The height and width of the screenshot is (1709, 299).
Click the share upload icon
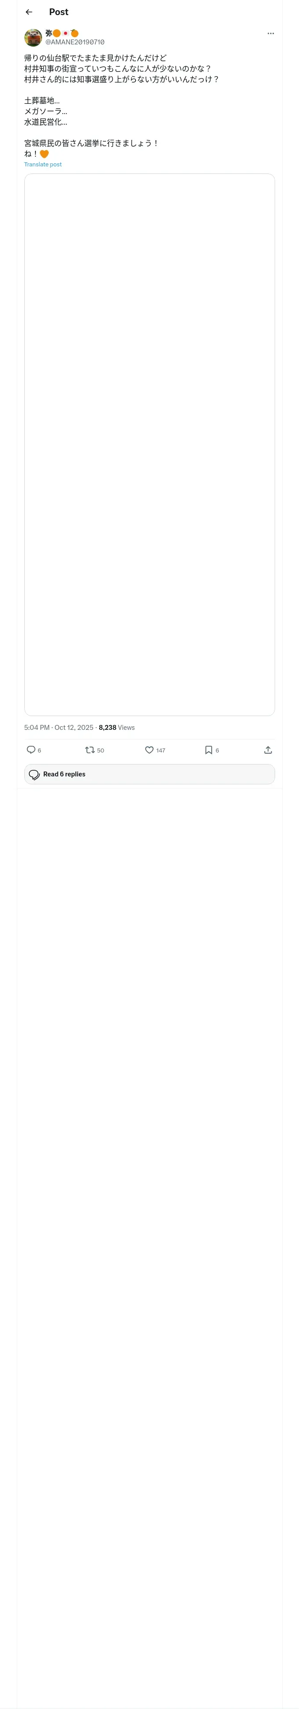pos(268,750)
